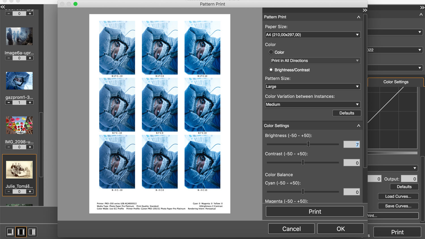Select the Brightness/Contrast radio button
This screenshot has height=239, width=425.
point(271,70)
